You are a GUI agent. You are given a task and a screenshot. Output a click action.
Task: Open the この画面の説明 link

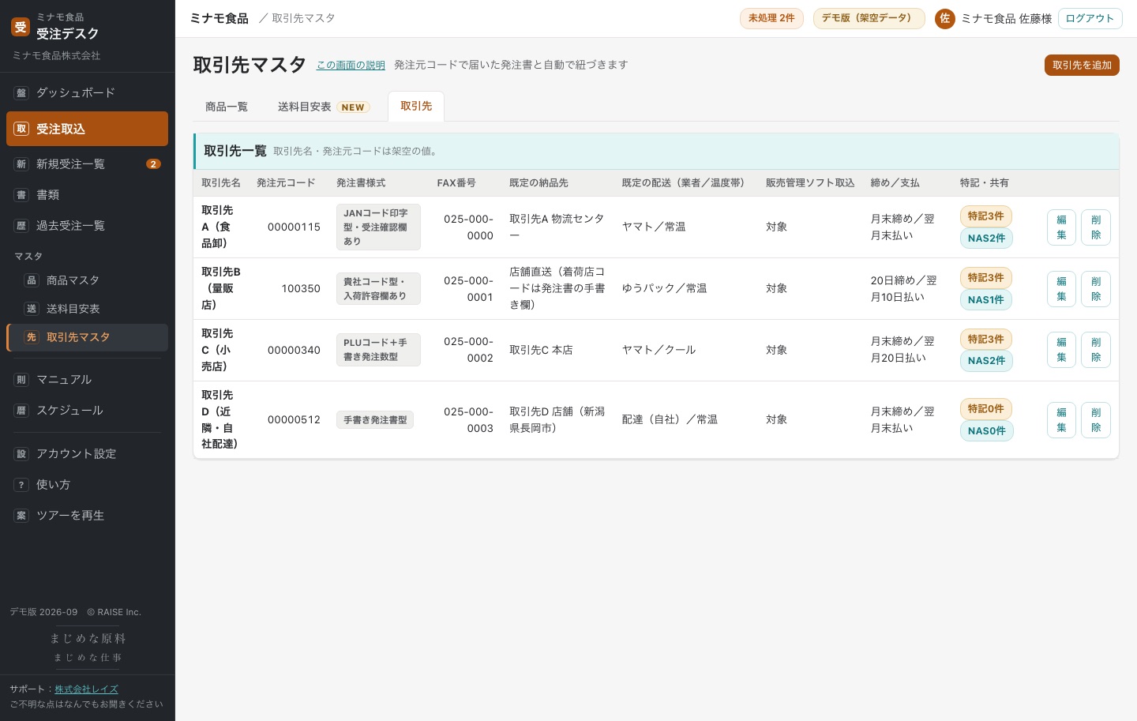(x=351, y=66)
